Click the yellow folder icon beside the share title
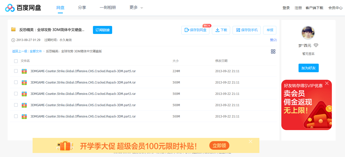345x157 pixels. tap(13, 29)
